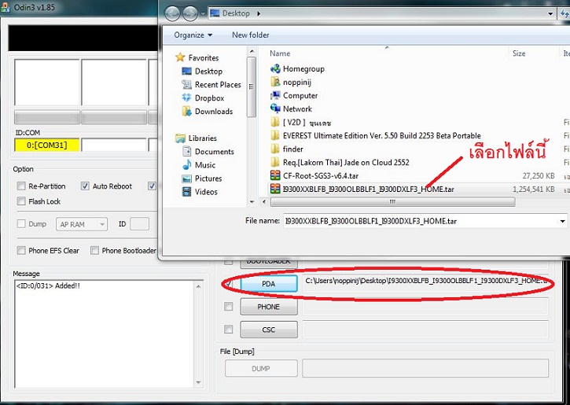The width and height of the screenshot is (570, 405).
Task: Click the Music library note icon
Action: pos(186,164)
